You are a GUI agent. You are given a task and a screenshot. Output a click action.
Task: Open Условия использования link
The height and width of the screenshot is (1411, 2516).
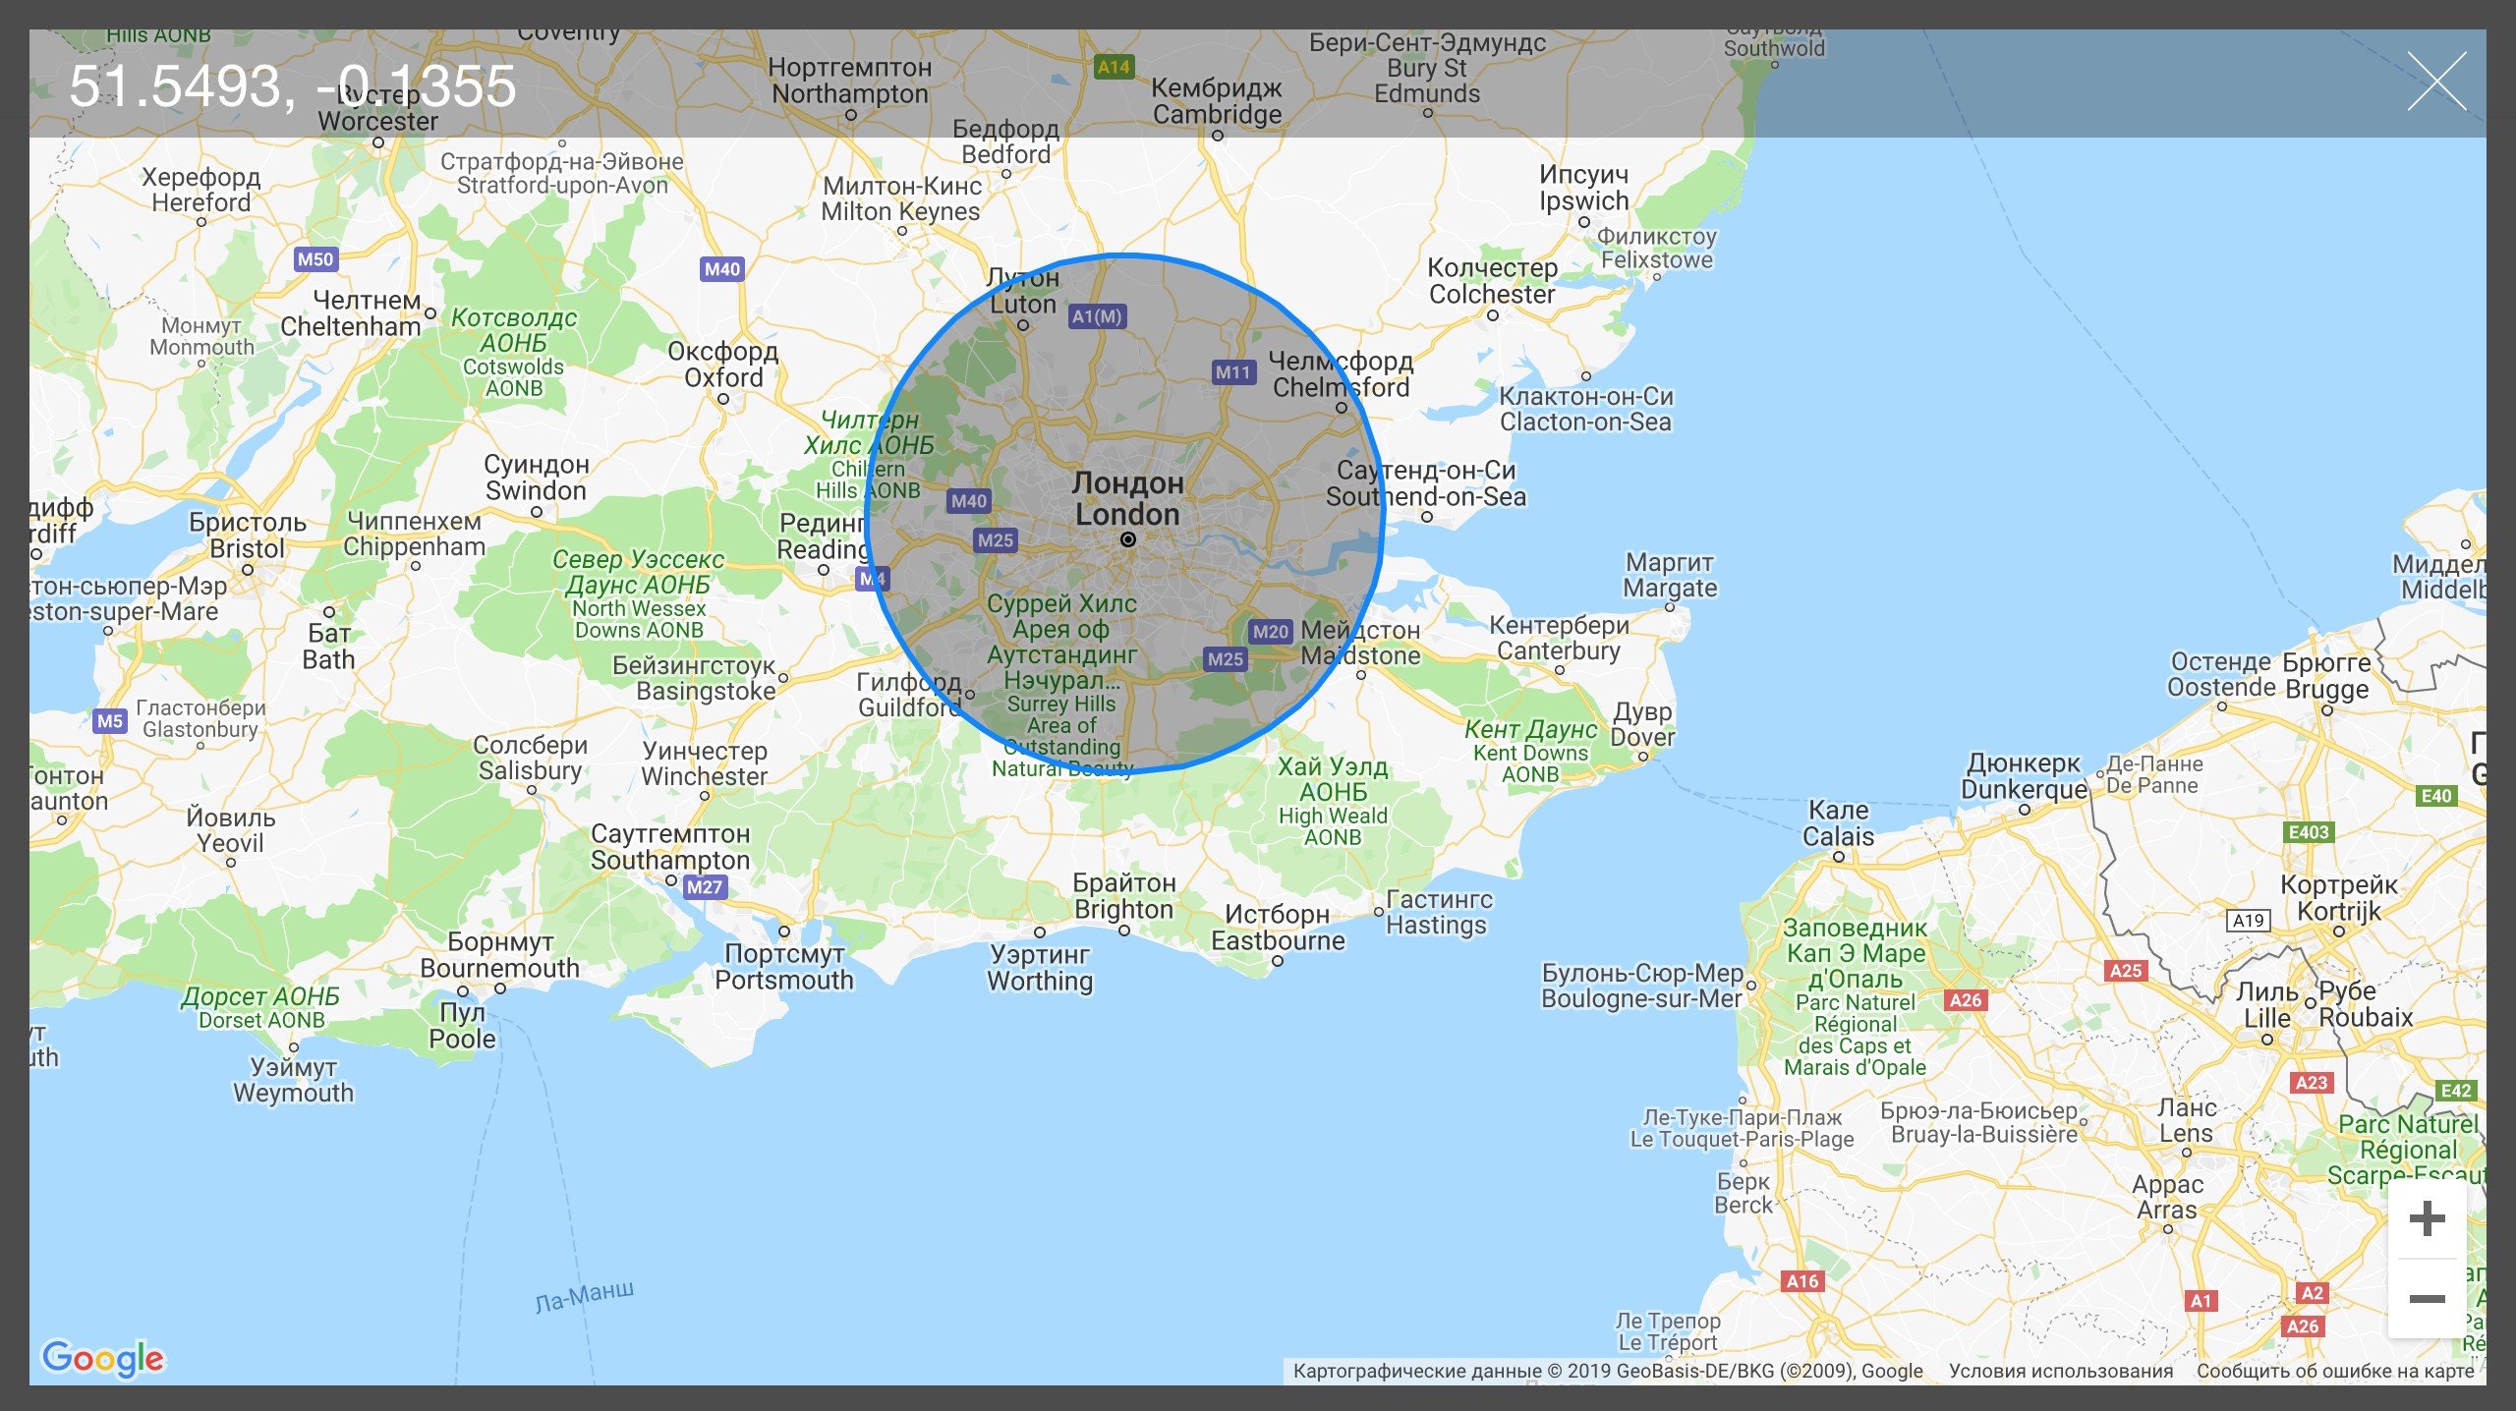tap(2061, 1371)
